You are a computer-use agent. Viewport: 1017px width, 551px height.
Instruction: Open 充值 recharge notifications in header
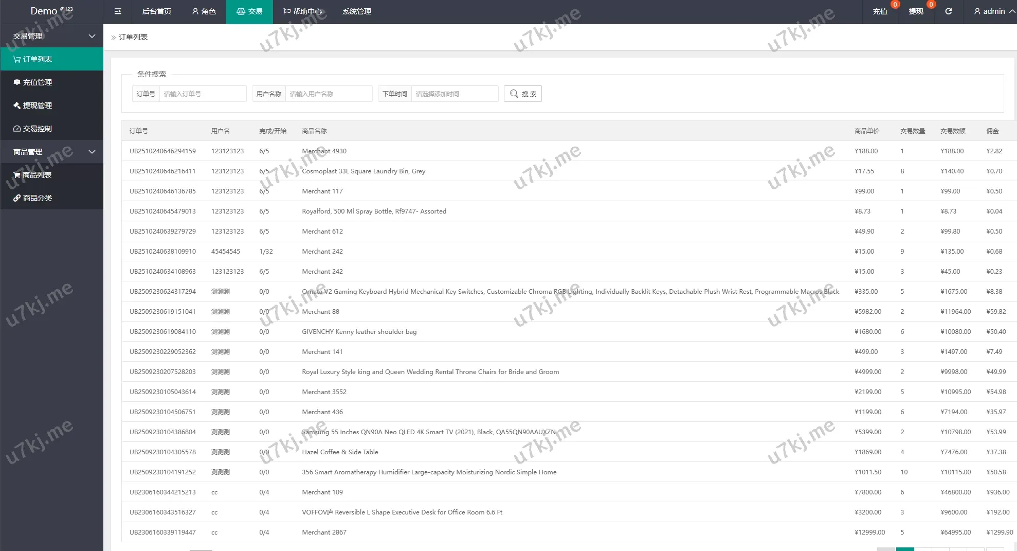(x=880, y=11)
